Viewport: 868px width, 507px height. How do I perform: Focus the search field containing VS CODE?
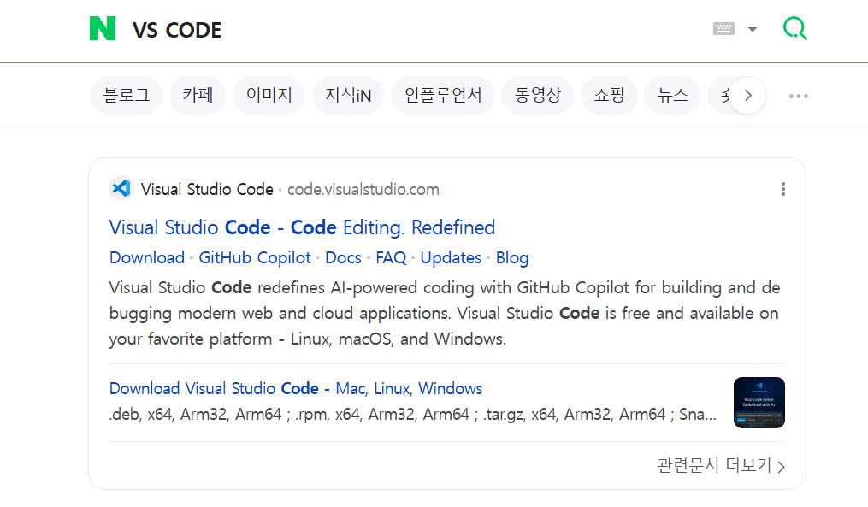(415, 30)
